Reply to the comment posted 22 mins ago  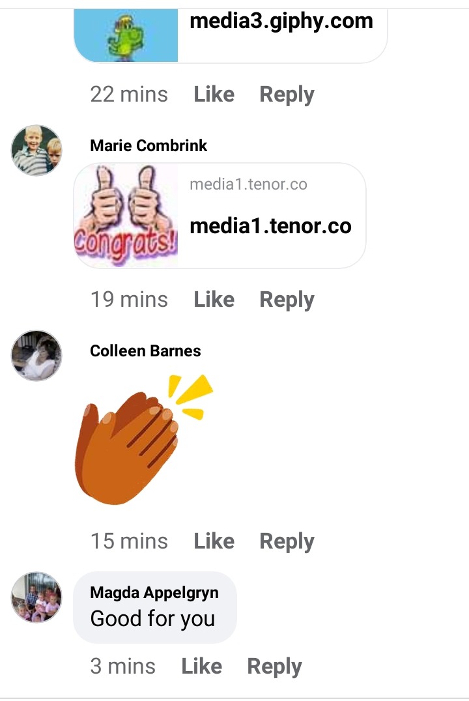287,95
